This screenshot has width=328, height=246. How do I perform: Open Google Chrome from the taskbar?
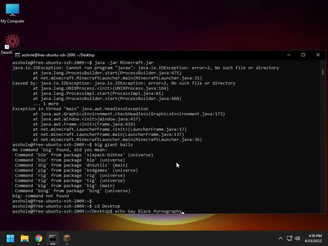coord(39,238)
